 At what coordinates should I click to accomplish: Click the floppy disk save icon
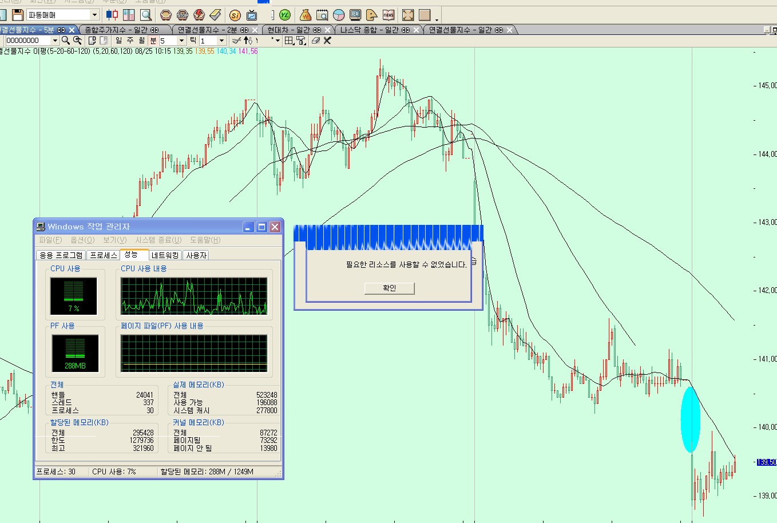tap(18, 15)
